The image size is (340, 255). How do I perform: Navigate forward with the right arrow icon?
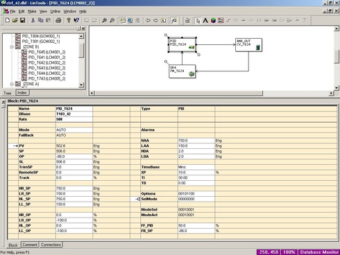pos(155,20)
